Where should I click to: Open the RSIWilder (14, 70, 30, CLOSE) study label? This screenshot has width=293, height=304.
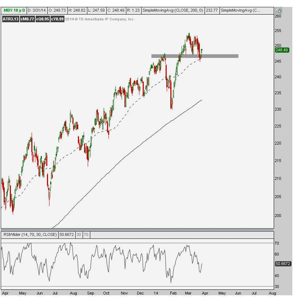tap(30, 234)
